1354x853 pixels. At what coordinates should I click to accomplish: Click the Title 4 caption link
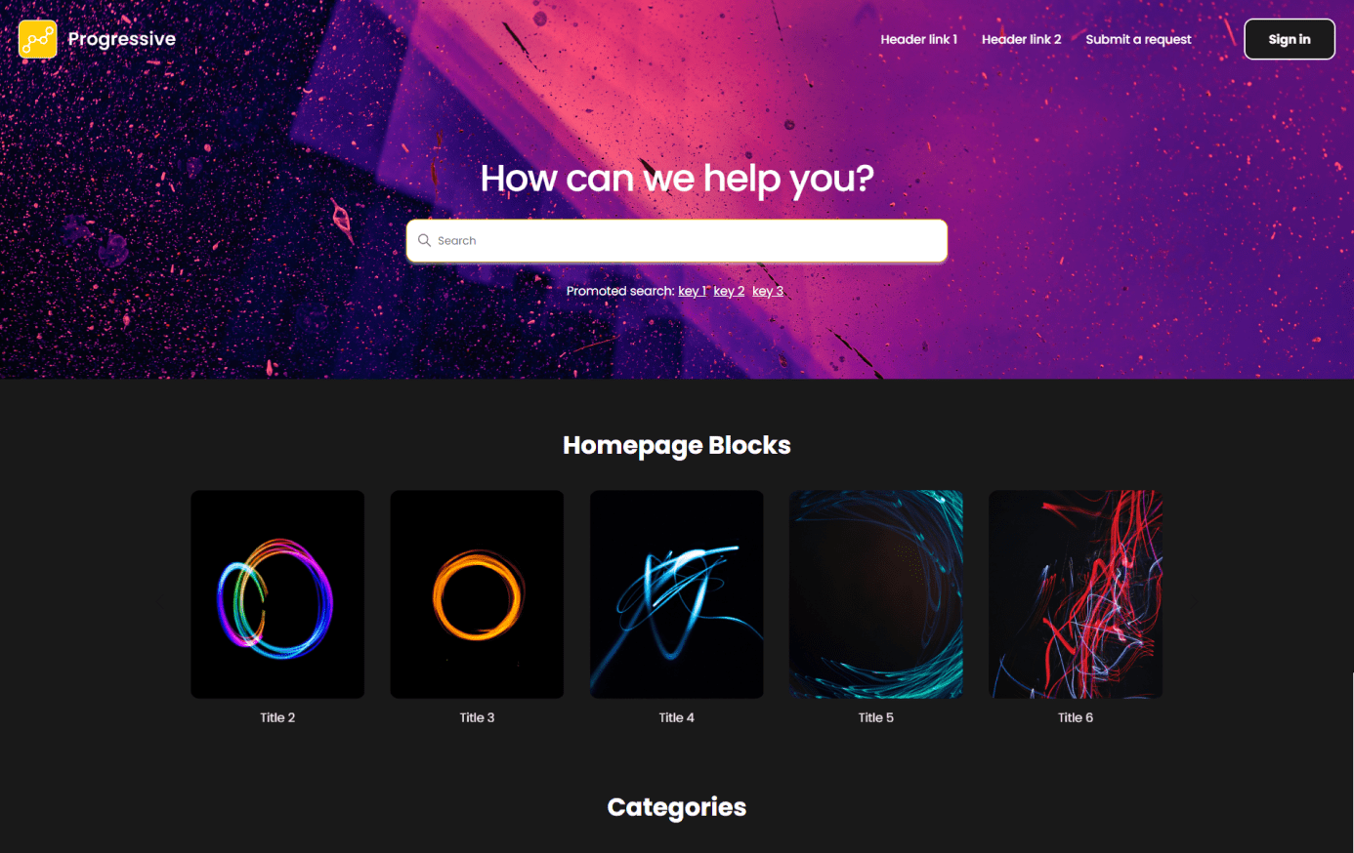click(677, 717)
